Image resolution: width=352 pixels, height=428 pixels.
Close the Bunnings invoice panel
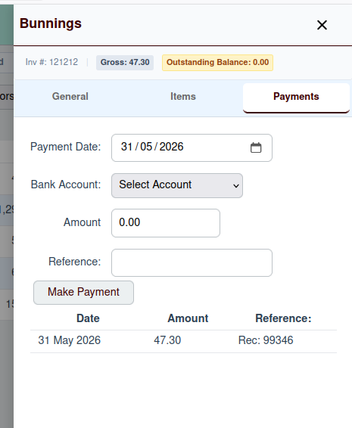coord(322,25)
